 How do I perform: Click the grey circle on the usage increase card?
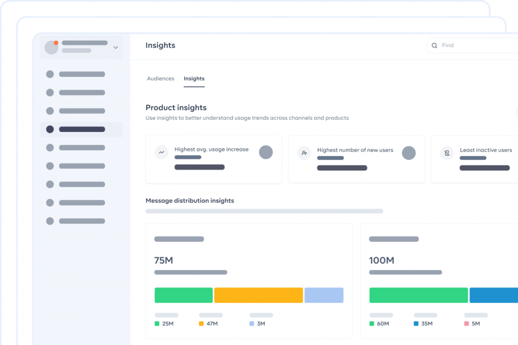tap(266, 152)
